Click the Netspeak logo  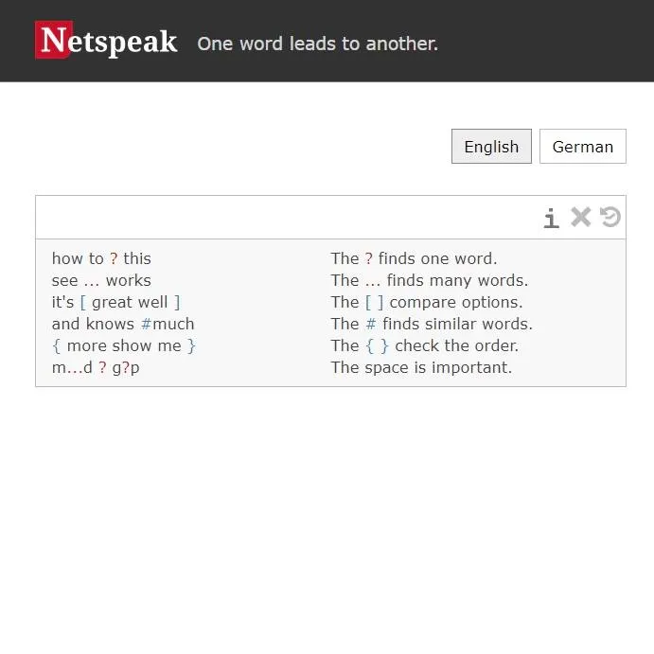tap(106, 41)
